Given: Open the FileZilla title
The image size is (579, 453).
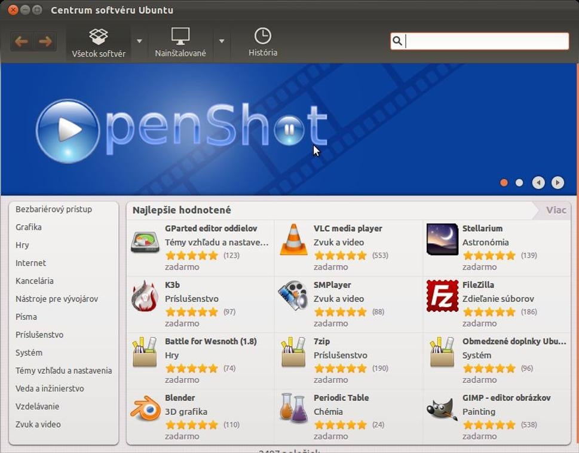Looking at the screenshot, I should [478, 285].
